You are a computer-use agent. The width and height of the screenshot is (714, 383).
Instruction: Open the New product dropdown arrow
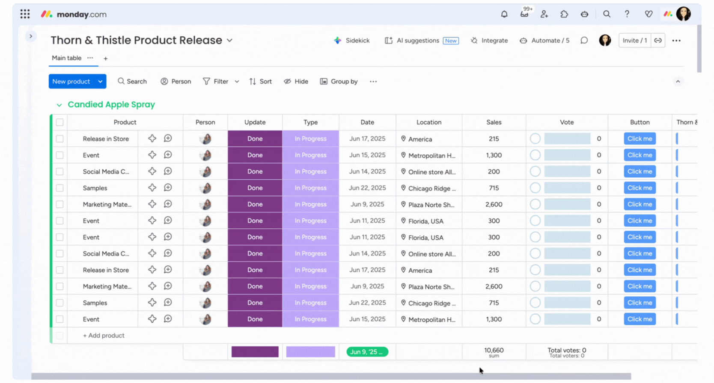tap(100, 81)
